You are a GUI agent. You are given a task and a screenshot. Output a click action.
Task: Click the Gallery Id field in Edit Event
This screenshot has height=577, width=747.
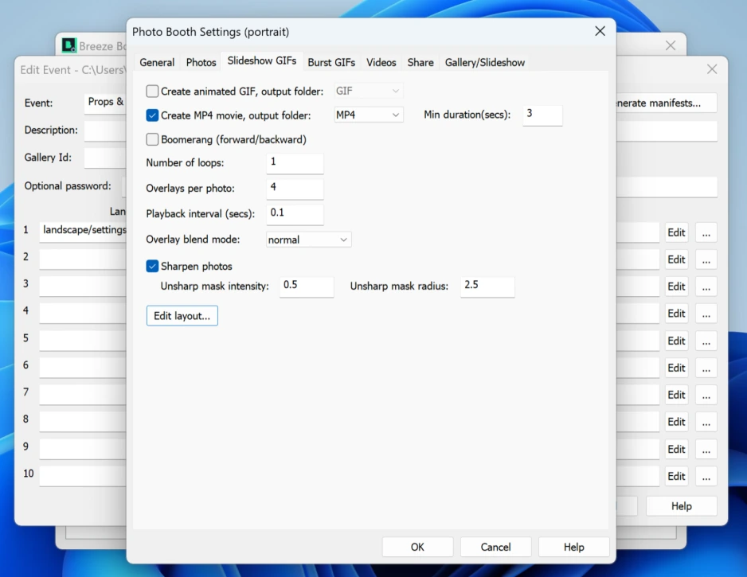[x=105, y=158]
